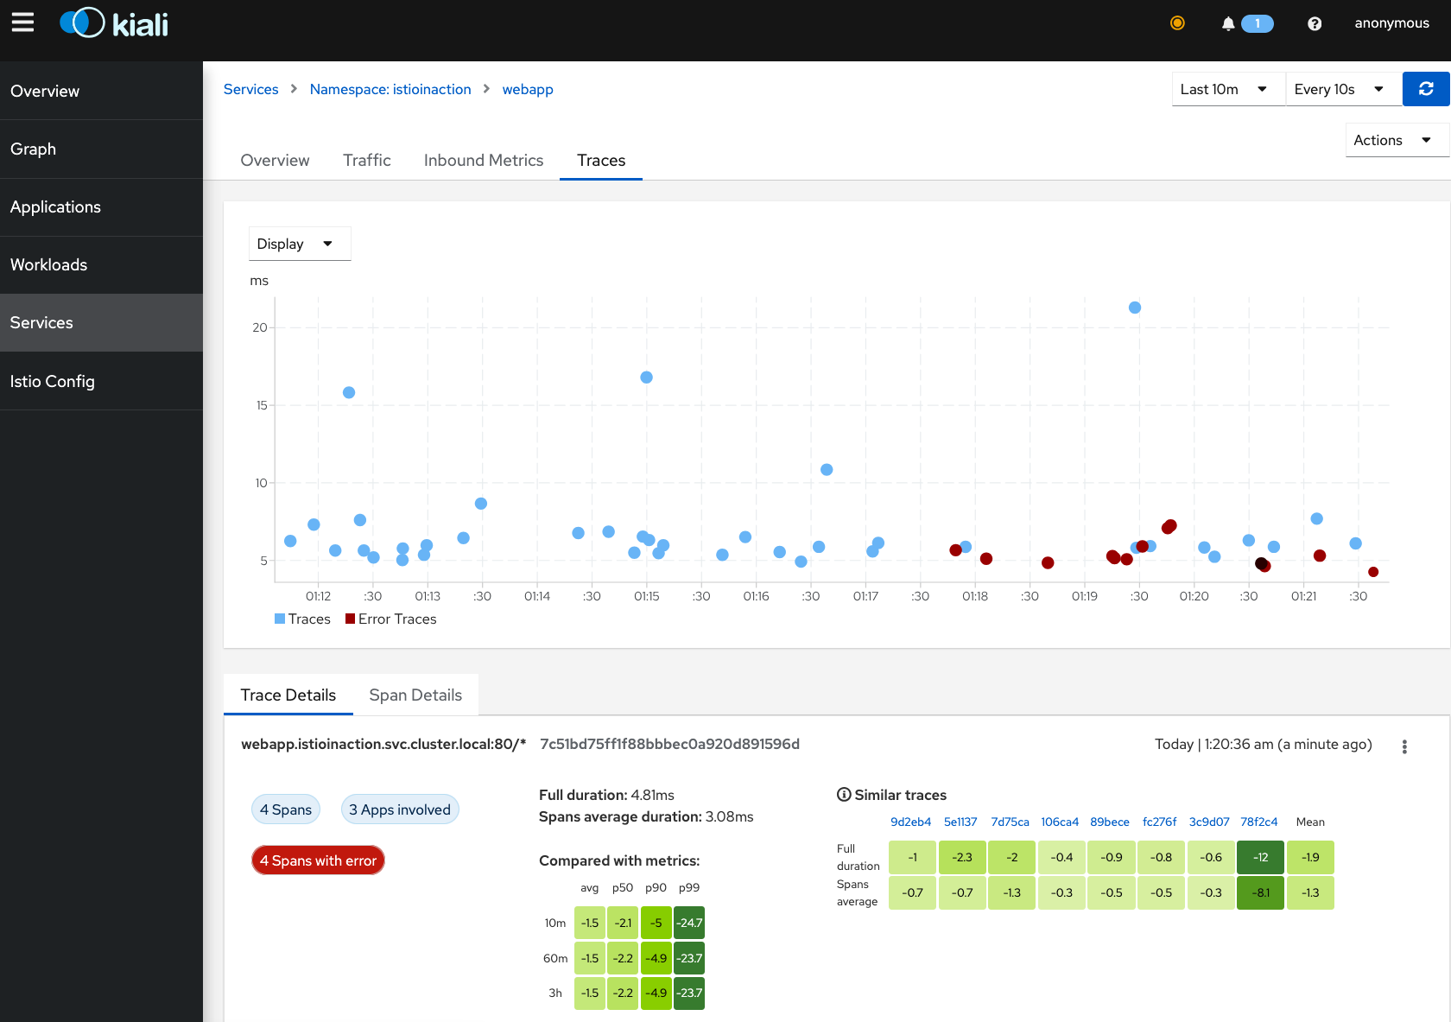
Task: Click the Kiali logo
Action: (114, 23)
